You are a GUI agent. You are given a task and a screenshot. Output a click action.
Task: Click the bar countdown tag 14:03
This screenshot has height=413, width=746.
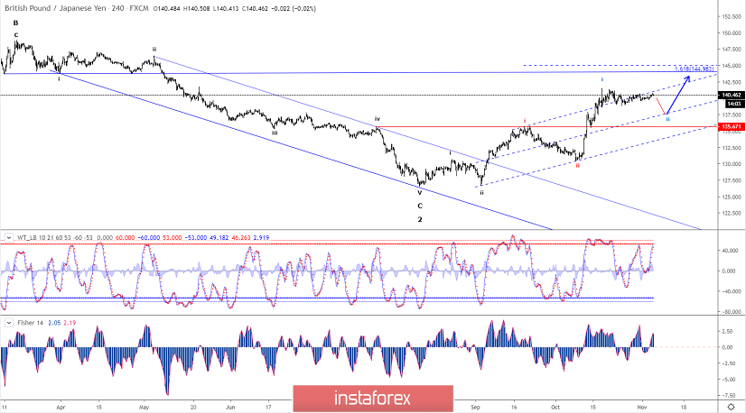pyautogui.click(x=733, y=103)
